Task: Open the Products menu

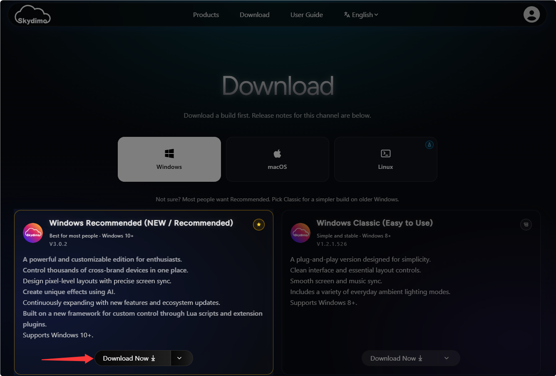Action: tap(206, 15)
